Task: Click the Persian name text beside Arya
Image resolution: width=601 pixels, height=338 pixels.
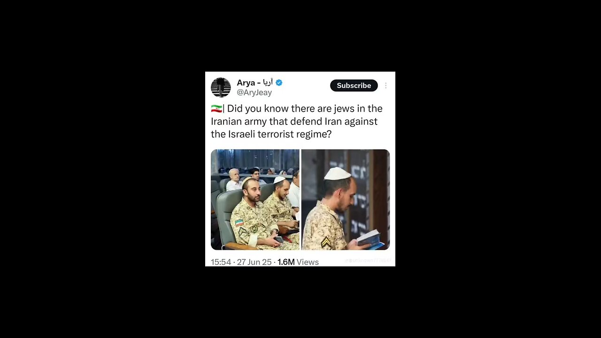Action: point(268,83)
